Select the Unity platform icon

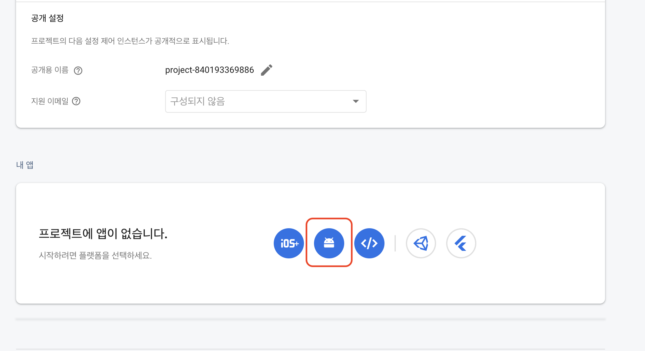(x=421, y=243)
